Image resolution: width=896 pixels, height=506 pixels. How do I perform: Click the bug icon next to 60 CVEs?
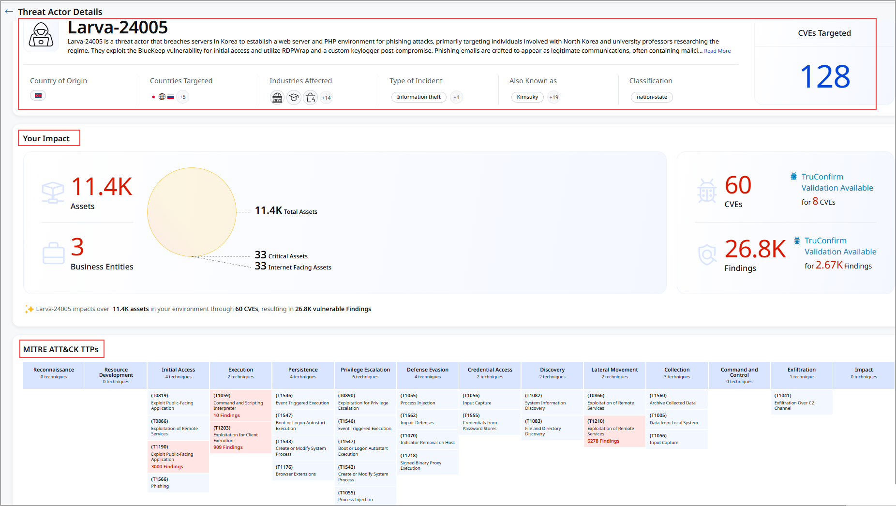708,190
